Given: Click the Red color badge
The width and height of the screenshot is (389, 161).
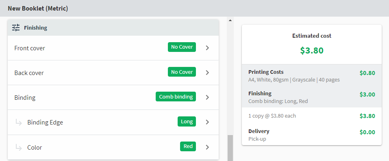Looking at the screenshot, I should pyautogui.click(x=188, y=146).
